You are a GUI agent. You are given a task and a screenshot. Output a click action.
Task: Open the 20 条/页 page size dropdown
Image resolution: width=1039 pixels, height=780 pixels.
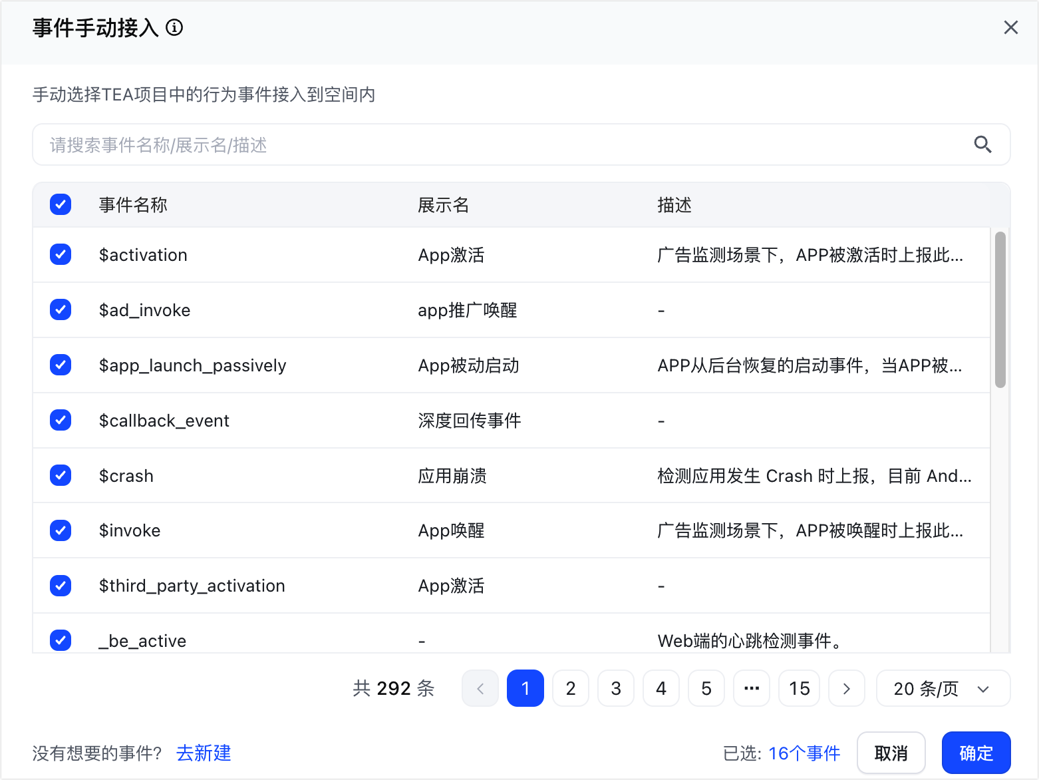point(943,688)
